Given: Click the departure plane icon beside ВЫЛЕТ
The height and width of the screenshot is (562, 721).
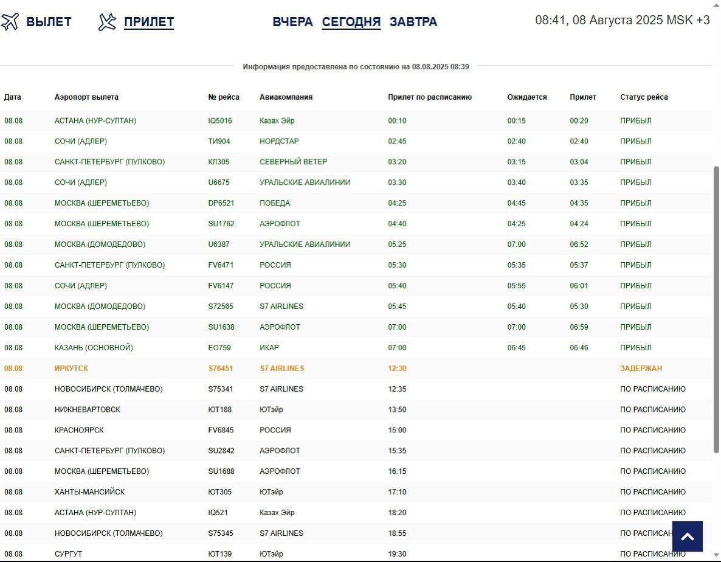Looking at the screenshot, I should pyautogui.click(x=10, y=22).
